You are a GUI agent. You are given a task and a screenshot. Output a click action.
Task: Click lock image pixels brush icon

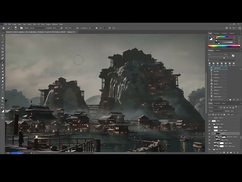(x=216, y=115)
